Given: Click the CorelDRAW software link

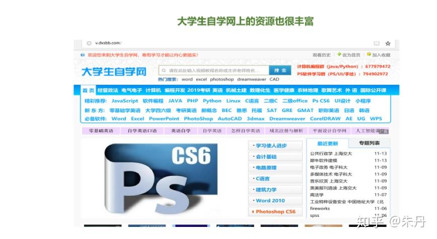Looking at the screenshot, I should point(325,118).
